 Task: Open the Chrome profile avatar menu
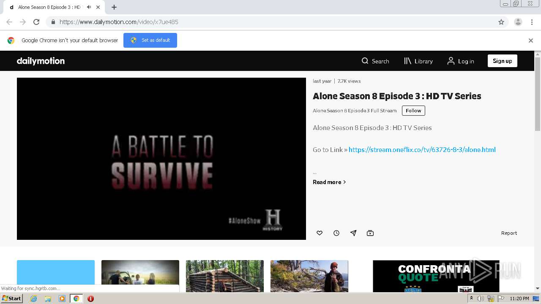click(x=518, y=22)
